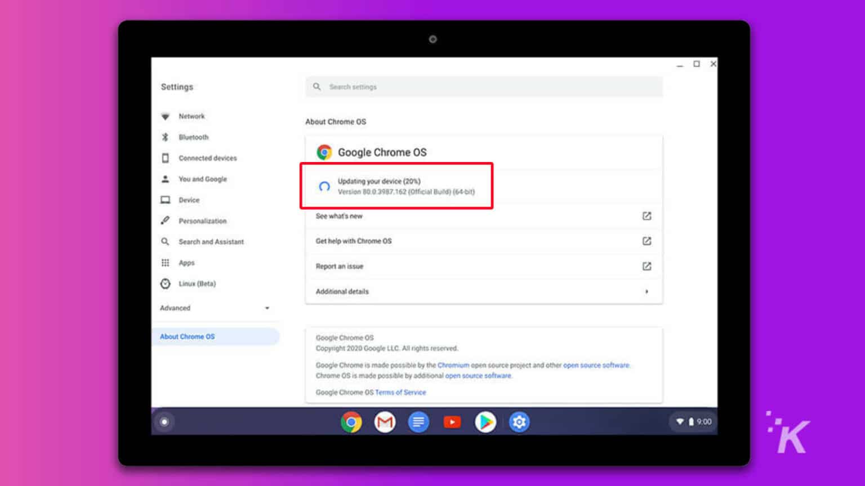865x486 pixels.
Task: Launch YouTube from the shelf
Action: coord(452,422)
